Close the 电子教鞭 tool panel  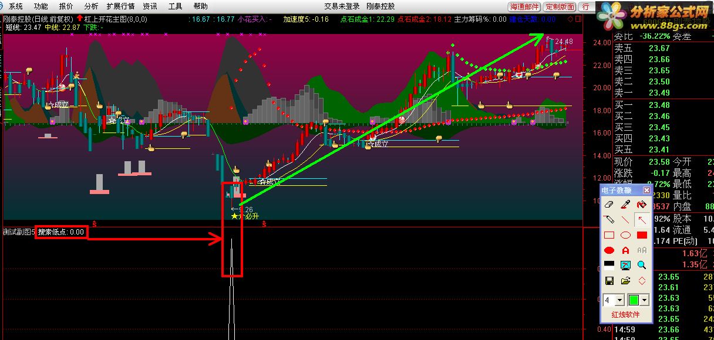(x=646, y=190)
